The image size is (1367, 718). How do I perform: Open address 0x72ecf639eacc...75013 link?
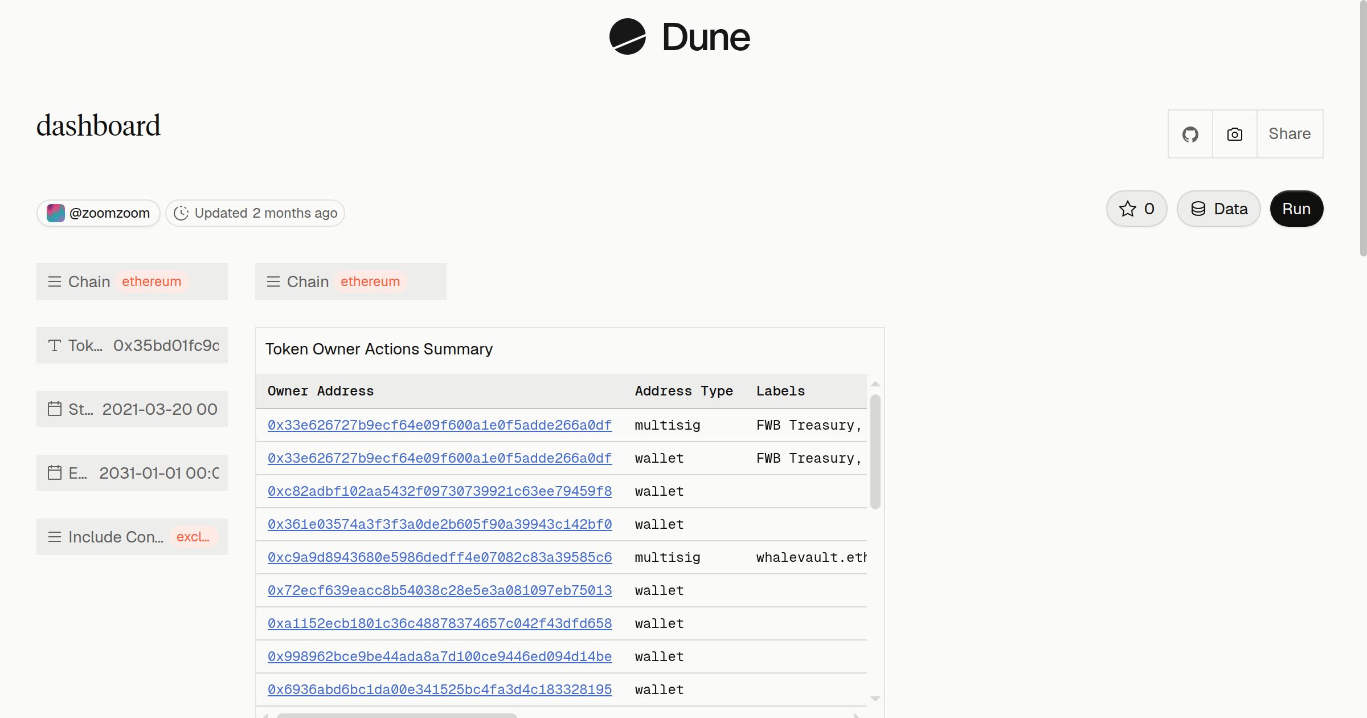click(x=440, y=590)
